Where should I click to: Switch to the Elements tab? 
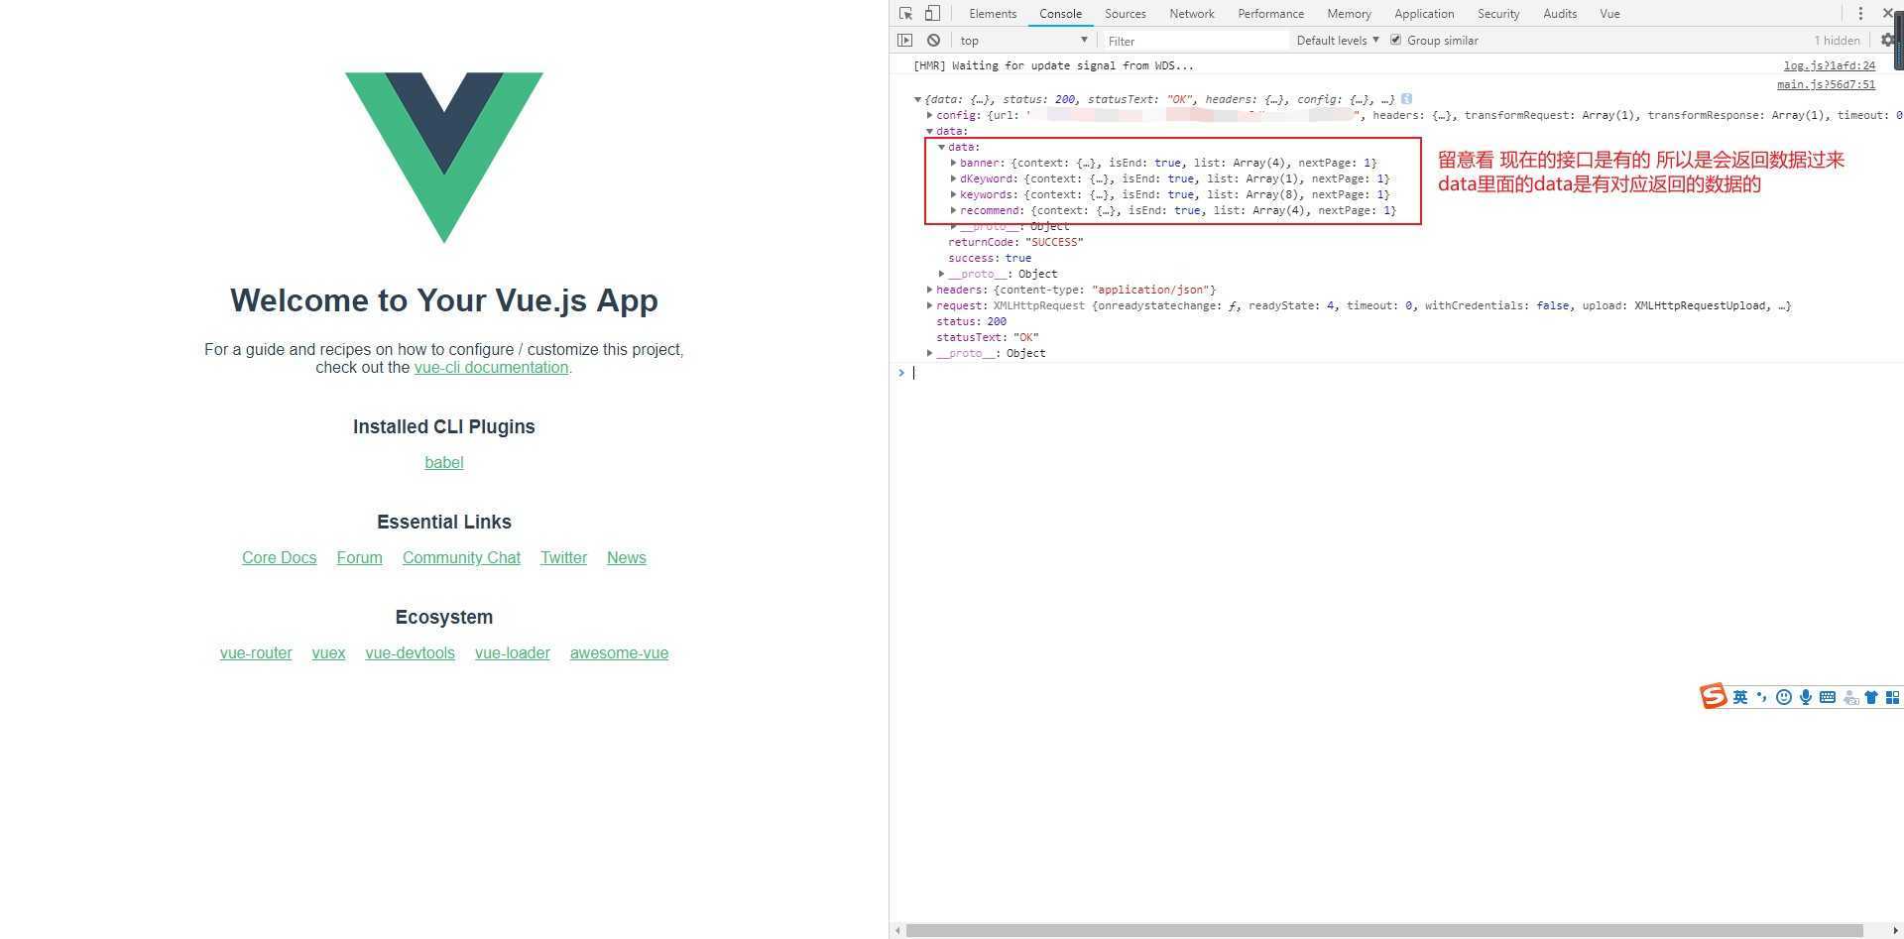click(x=993, y=14)
